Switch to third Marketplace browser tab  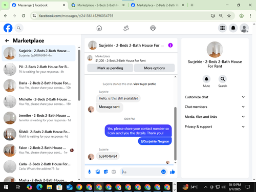click(x=158, y=5)
